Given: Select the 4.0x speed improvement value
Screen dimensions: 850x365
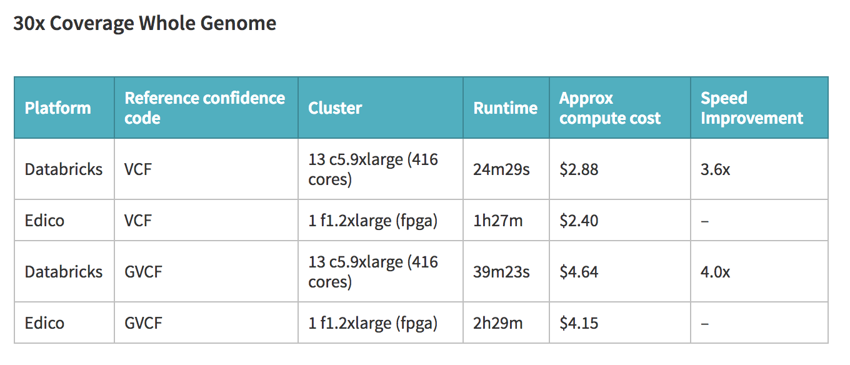Looking at the screenshot, I should [x=716, y=272].
